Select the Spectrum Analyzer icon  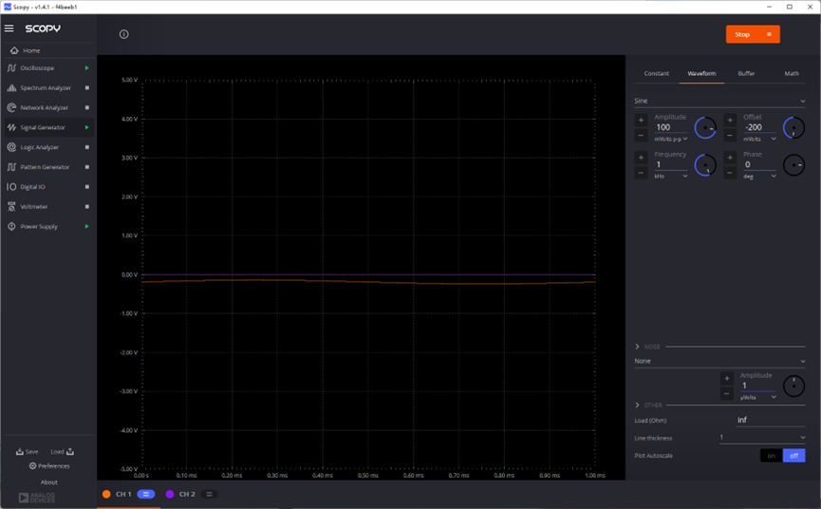11,88
